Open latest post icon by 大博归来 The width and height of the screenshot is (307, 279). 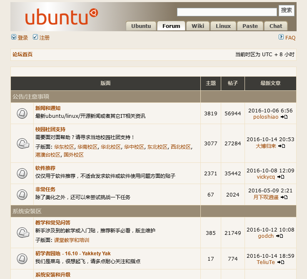tap(282, 146)
